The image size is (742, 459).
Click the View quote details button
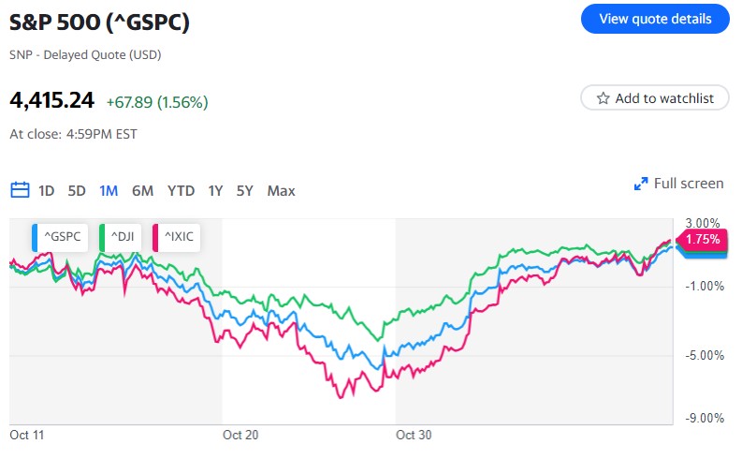[x=654, y=19]
